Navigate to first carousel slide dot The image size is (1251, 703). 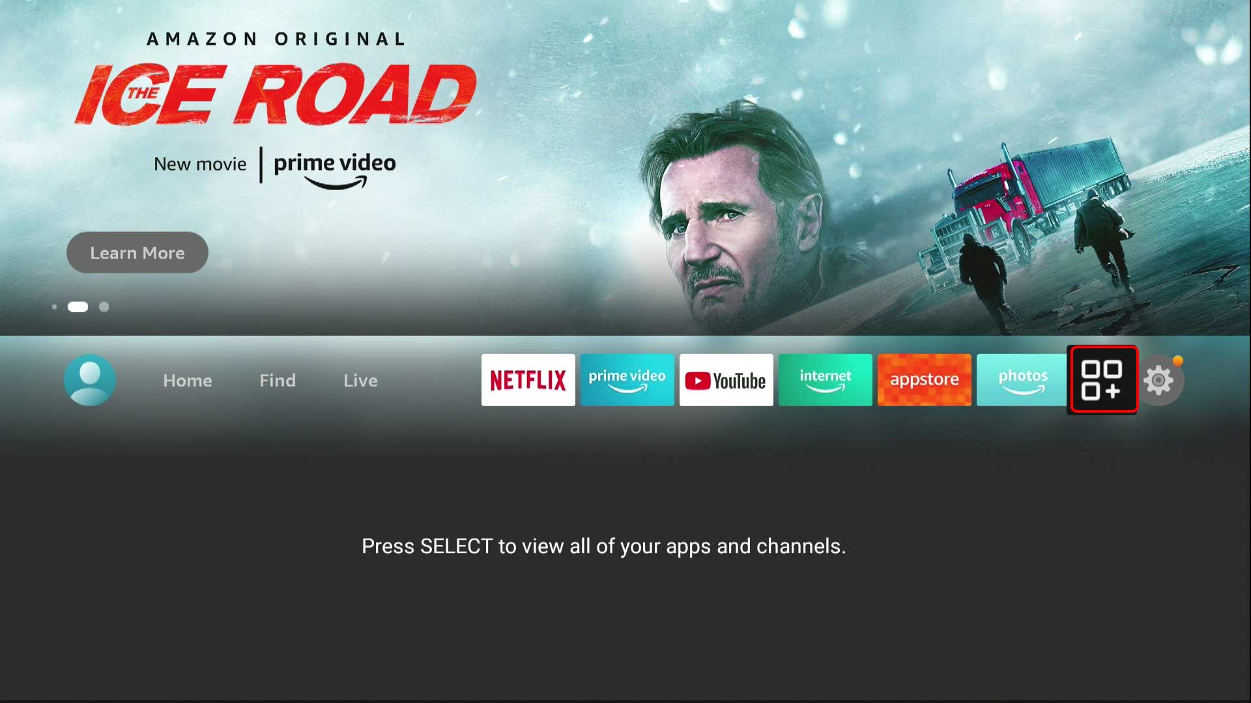click(x=54, y=307)
